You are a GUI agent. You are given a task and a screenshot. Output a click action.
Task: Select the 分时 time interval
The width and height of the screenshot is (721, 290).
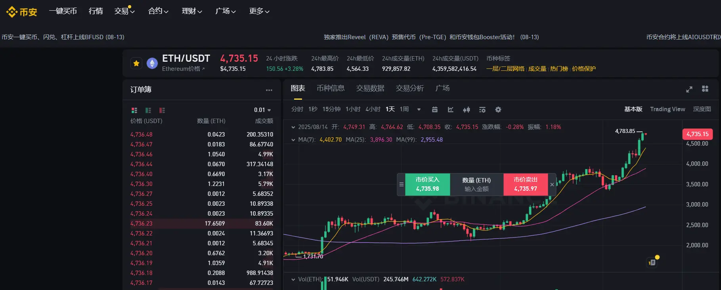[297, 109]
